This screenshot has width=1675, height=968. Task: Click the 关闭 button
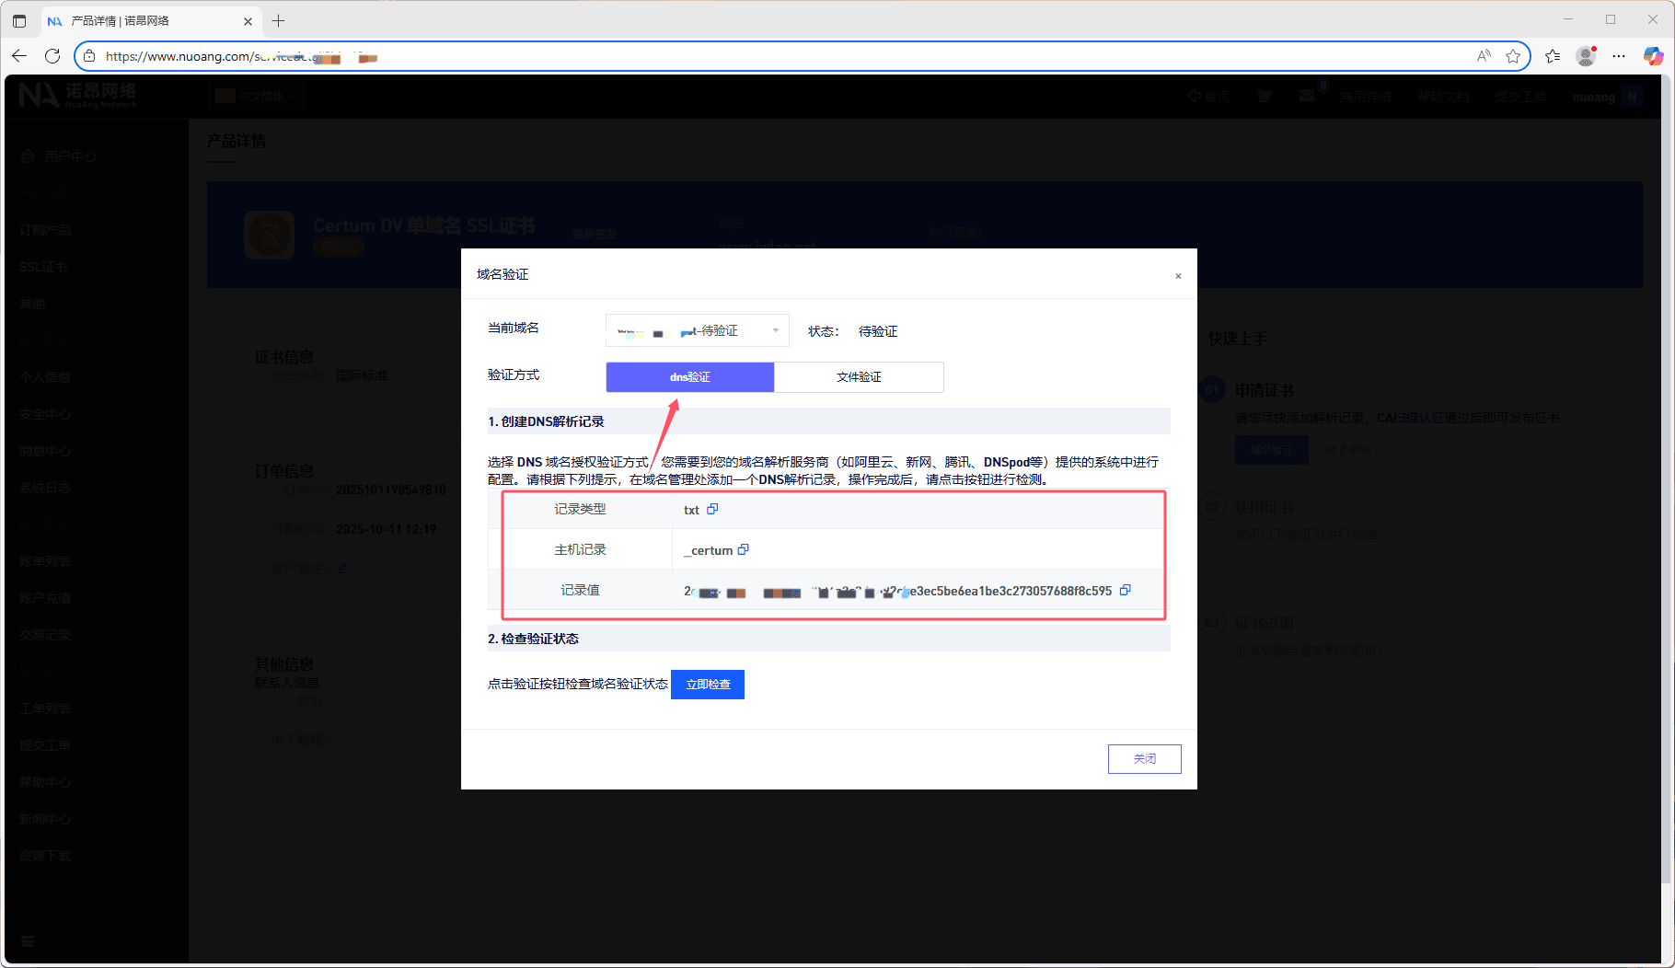tap(1144, 759)
